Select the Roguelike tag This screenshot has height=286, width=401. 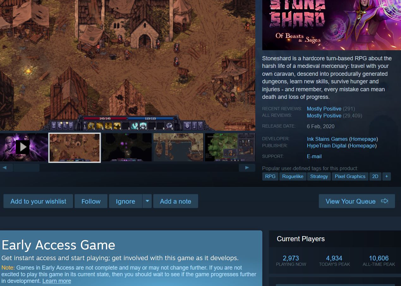click(x=293, y=176)
